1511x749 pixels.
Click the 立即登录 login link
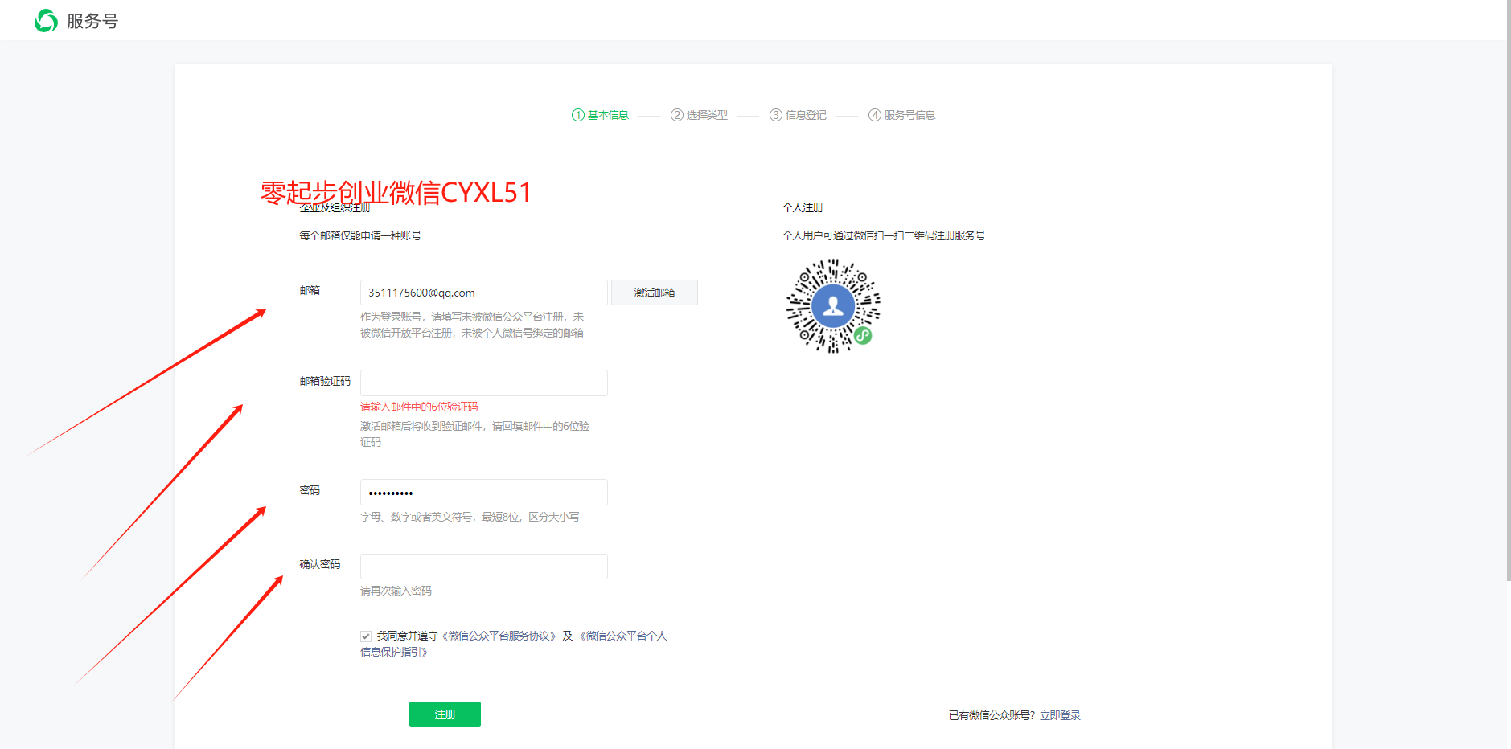[1060, 715]
